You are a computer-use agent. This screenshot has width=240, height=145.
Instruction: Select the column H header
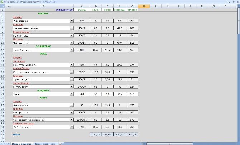tap(144, 6)
